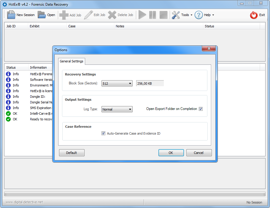The width and height of the screenshot is (270, 208).
Task: Click the SMS Expiration log text
Action: pos(41,108)
